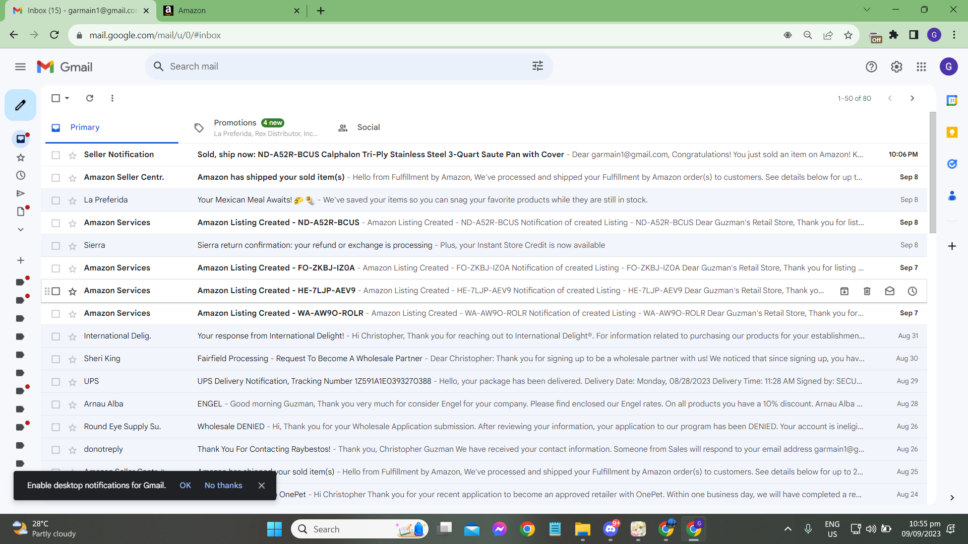The width and height of the screenshot is (968, 544).
Task: Open the Gmail main menu hamburger
Action: 20,66
